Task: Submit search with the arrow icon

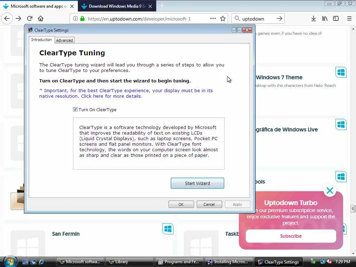Action: (x=280, y=19)
